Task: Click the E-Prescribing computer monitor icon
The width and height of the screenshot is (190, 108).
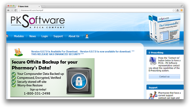Action: pos(153,60)
